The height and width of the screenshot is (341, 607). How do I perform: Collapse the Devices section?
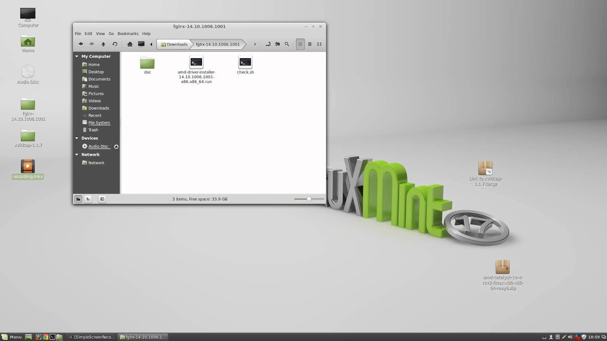click(77, 138)
